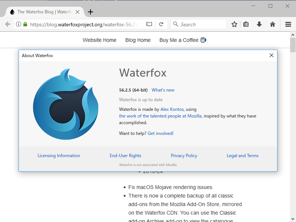Open Blog Home nav link

pos(138,40)
